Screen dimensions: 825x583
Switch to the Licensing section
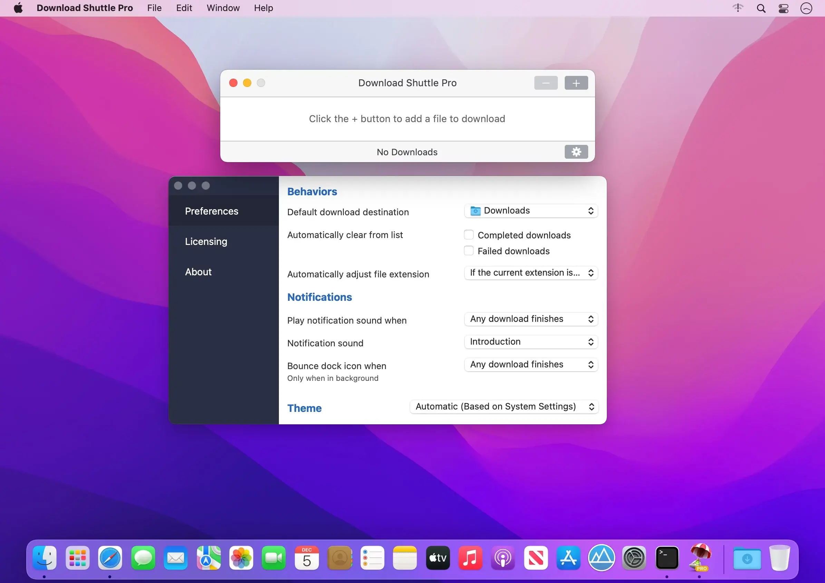(x=223, y=241)
